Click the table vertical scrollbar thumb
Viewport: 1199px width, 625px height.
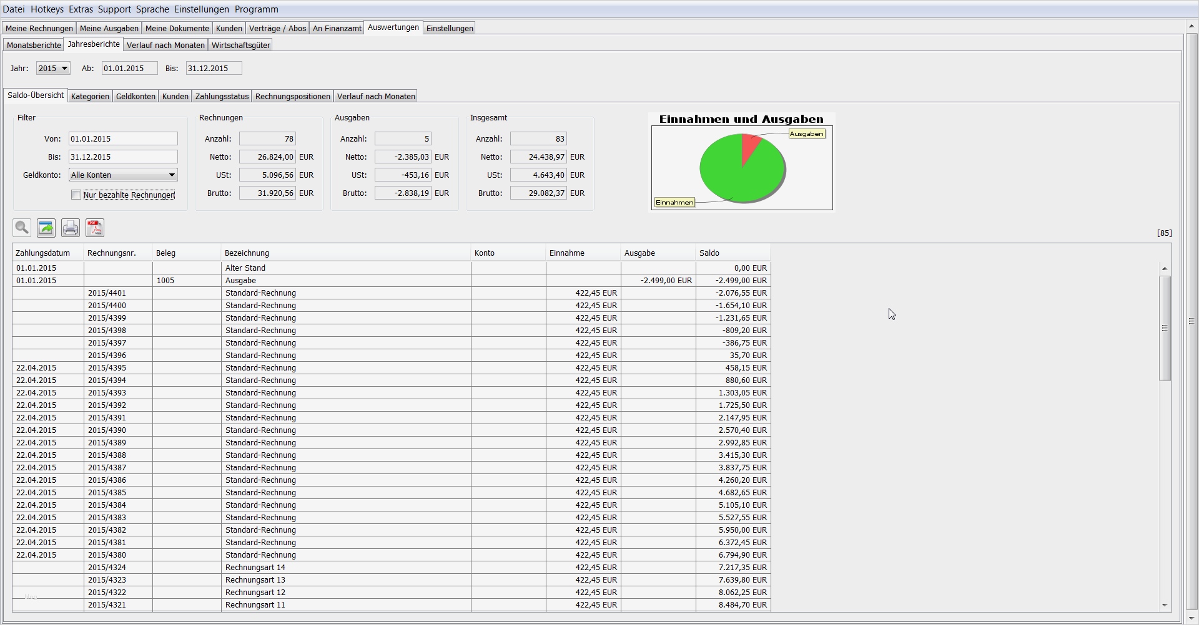coord(1165,328)
